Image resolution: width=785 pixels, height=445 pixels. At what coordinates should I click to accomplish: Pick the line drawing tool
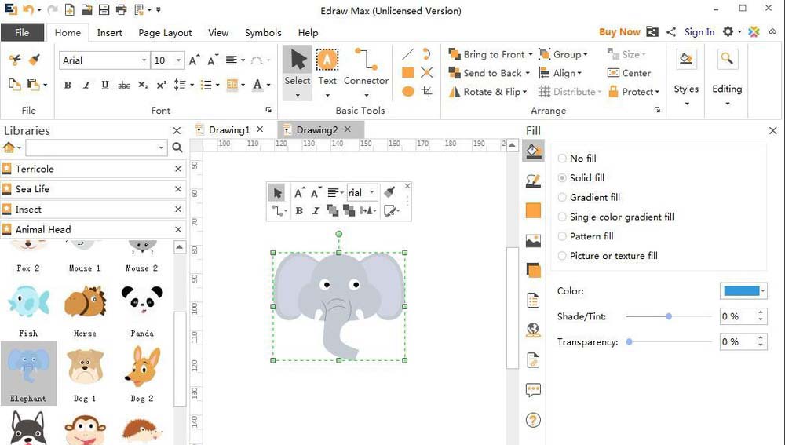point(408,54)
